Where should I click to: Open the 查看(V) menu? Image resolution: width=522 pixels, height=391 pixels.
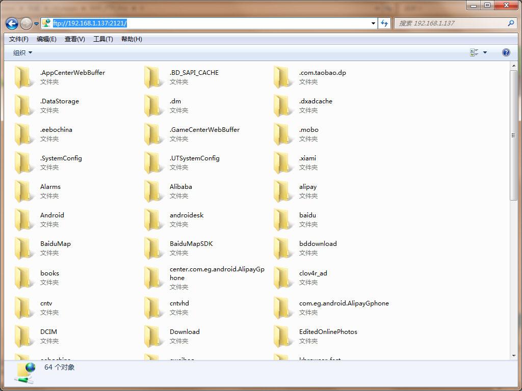(x=74, y=39)
